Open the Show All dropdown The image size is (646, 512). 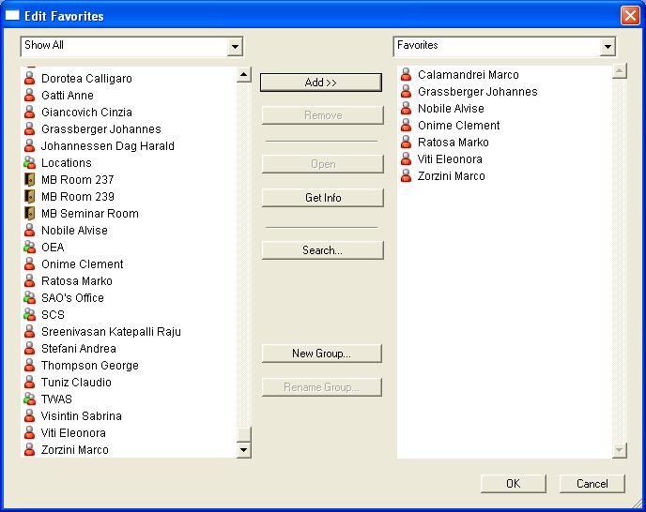(235, 47)
